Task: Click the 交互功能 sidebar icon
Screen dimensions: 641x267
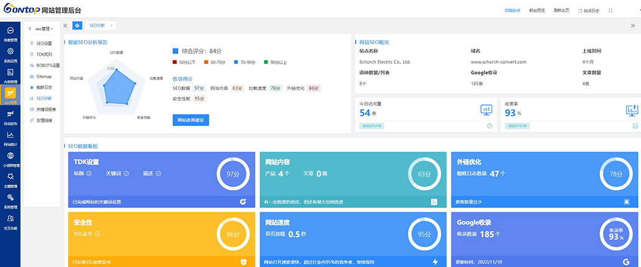Action: [10, 219]
